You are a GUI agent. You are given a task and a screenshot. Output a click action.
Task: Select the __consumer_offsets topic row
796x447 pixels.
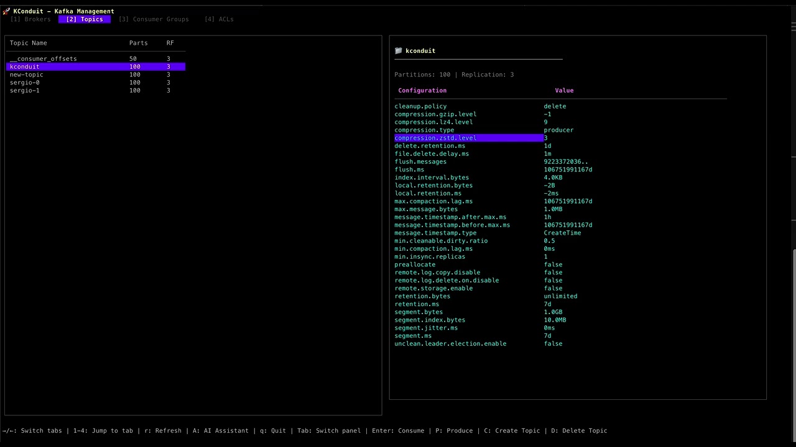click(96, 59)
